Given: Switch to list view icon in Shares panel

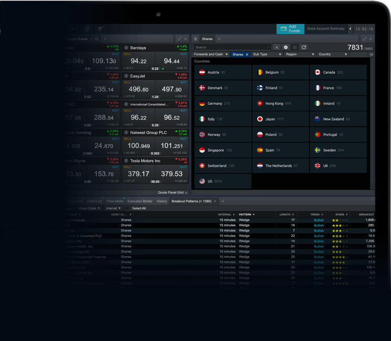Looking at the screenshot, I should [x=295, y=47].
